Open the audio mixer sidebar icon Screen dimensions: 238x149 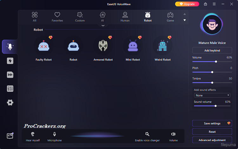tap(10, 89)
